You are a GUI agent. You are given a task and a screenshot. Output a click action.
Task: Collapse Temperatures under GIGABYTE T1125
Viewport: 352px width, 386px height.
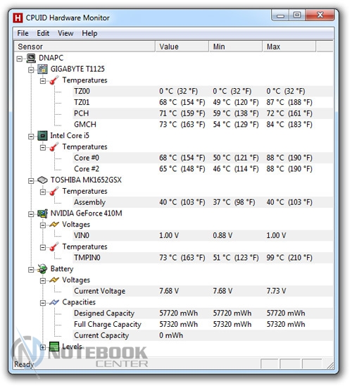[43, 81]
